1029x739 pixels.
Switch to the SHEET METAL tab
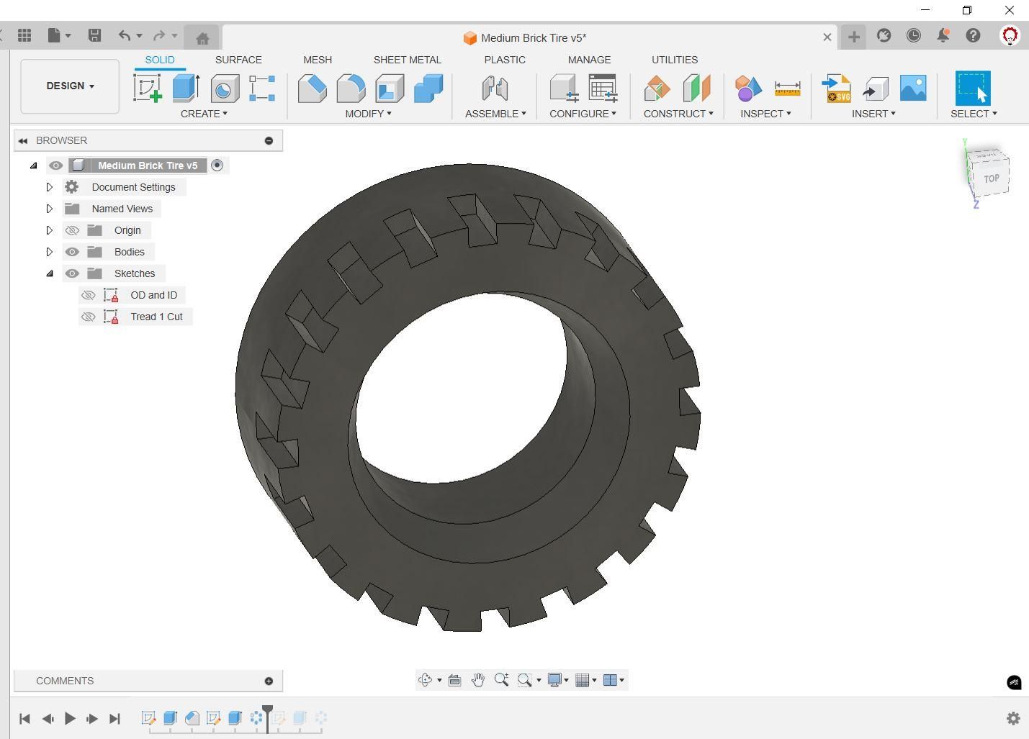(x=408, y=60)
